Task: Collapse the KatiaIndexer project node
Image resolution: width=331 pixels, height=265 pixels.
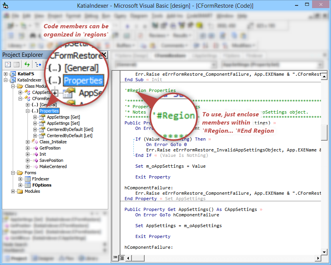Action: [x=6, y=80]
